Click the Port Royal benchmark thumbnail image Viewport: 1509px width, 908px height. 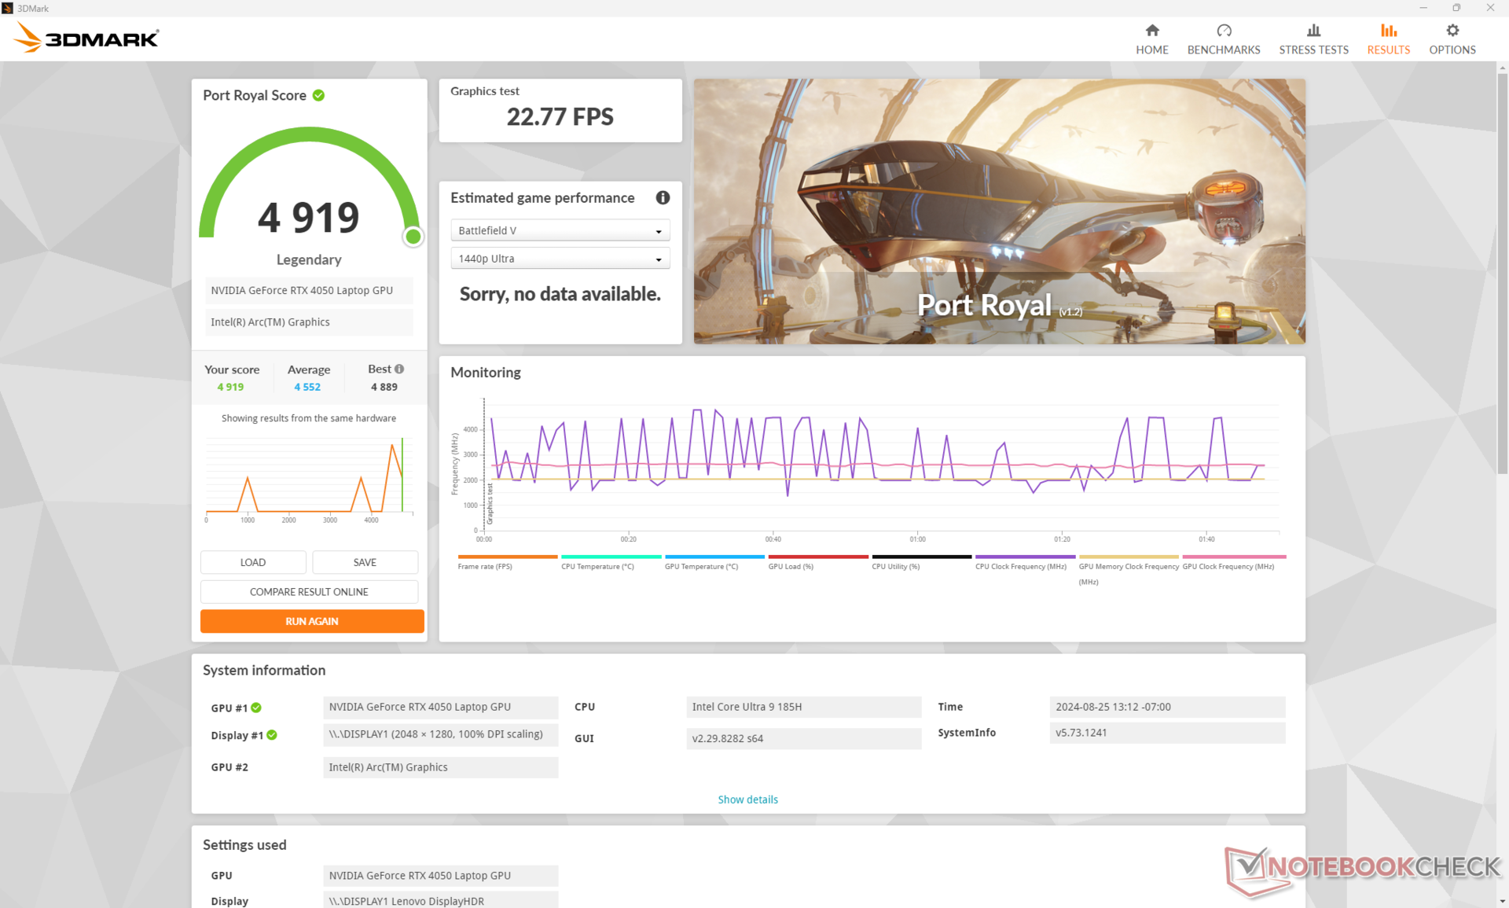(999, 211)
